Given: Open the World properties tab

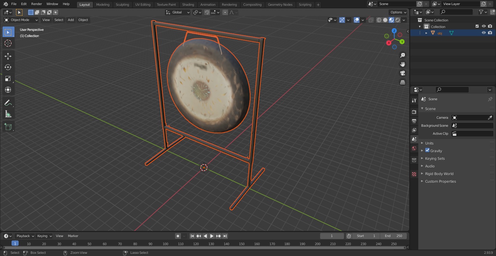Looking at the screenshot, I should pyautogui.click(x=414, y=148).
